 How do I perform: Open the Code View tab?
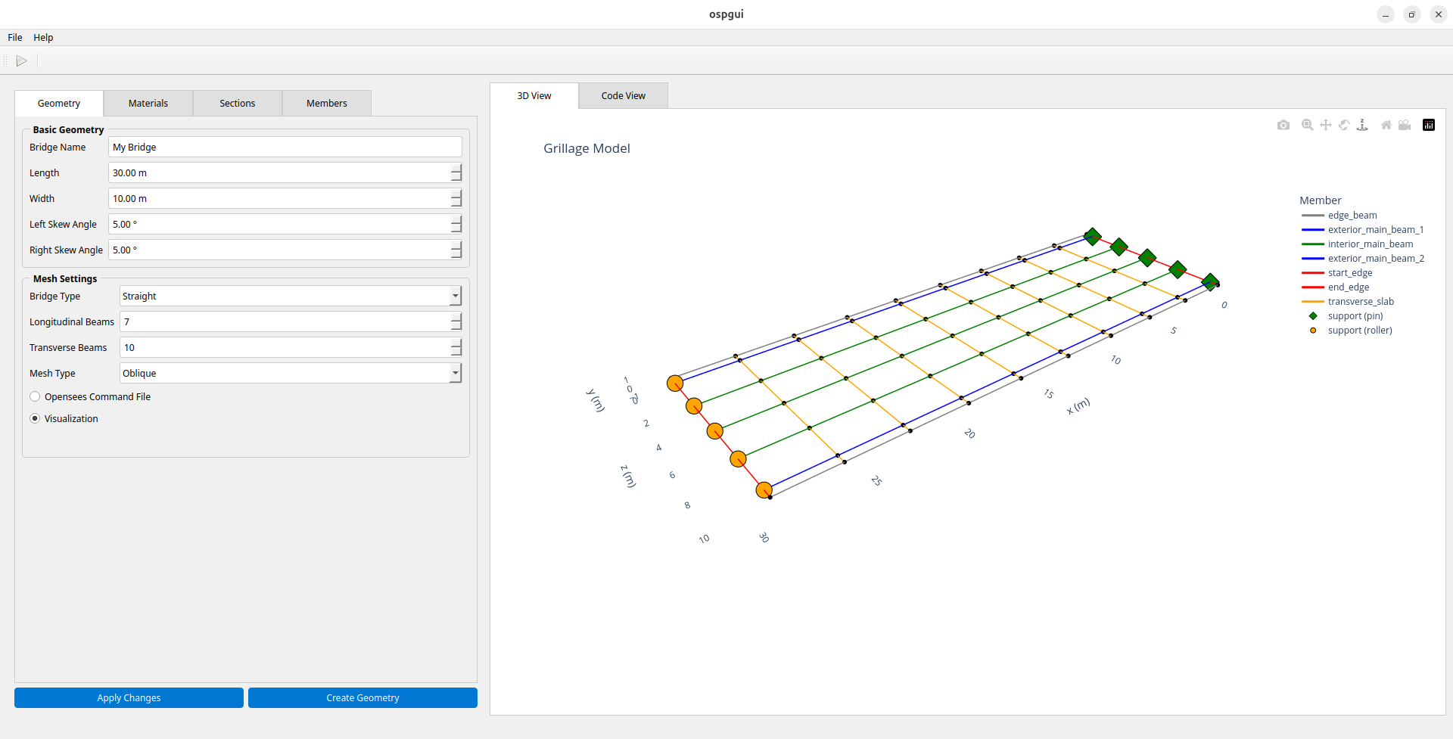[623, 96]
